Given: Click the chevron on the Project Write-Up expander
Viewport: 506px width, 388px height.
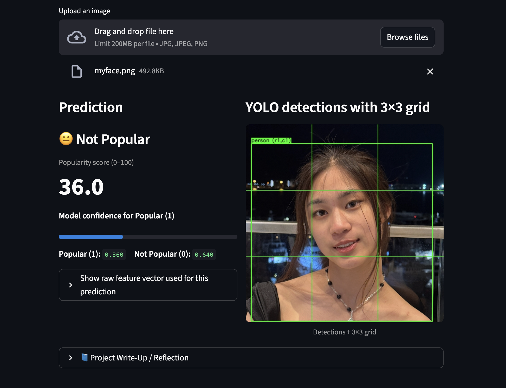Looking at the screenshot, I should (x=70, y=358).
